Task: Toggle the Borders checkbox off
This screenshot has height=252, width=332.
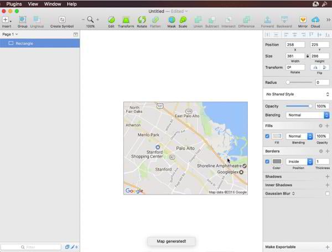Action: [x=268, y=161]
